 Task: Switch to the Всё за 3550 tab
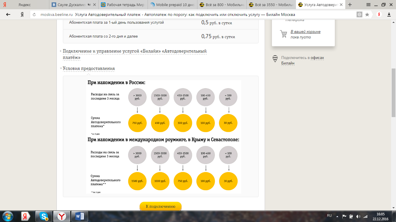(x=271, y=5)
